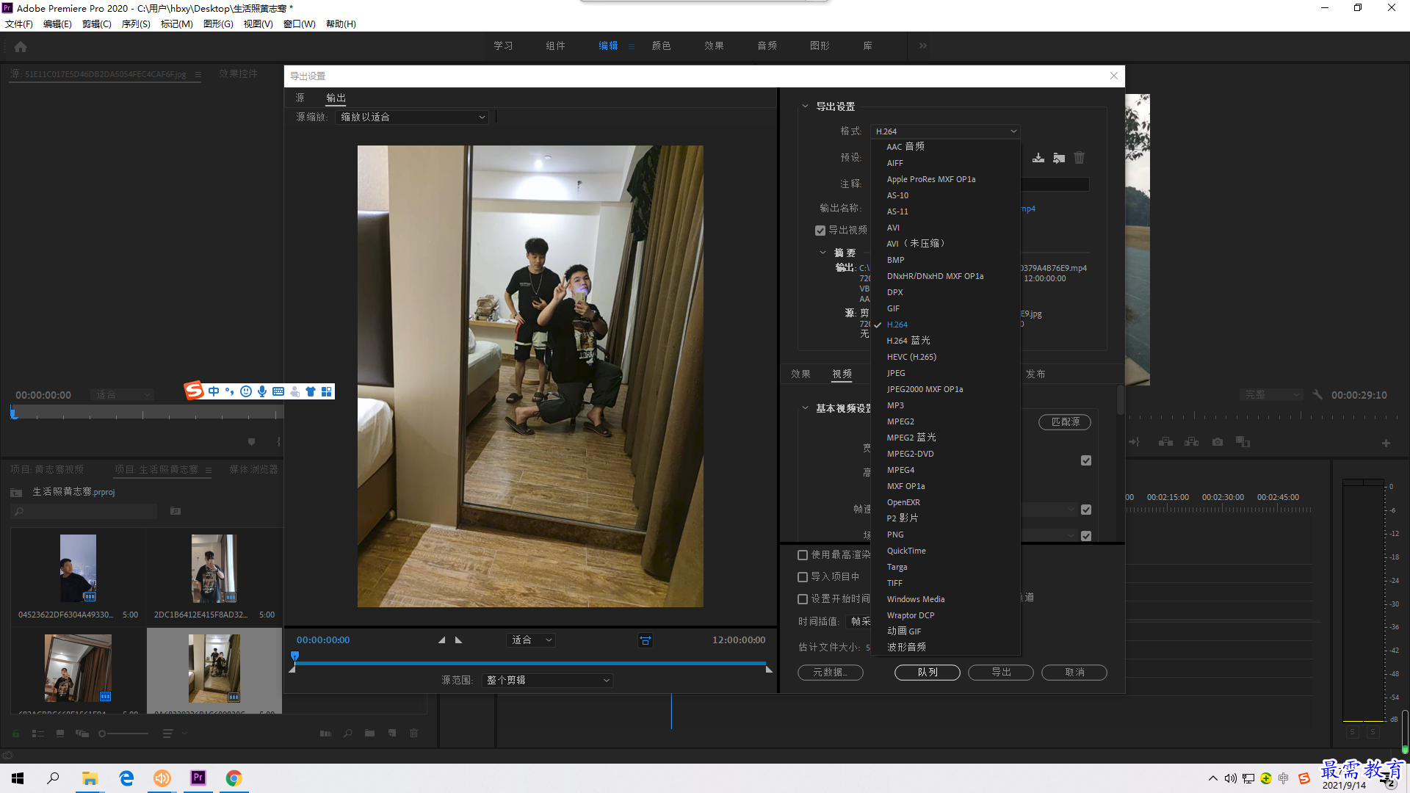Click the project panel thumbnail zoom slider
The width and height of the screenshot is (1410, 793).
[x=123, y=734]
